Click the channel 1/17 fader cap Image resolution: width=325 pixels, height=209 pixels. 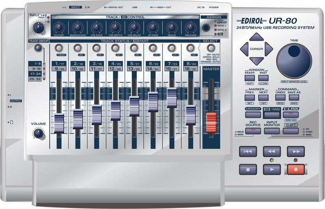[59, 123]
